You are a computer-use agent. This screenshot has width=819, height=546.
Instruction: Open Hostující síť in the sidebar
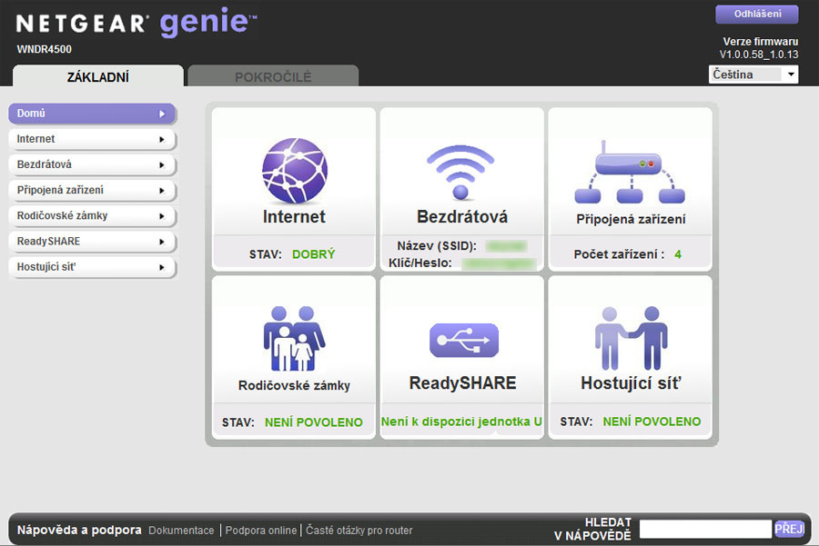coord(92,267)
